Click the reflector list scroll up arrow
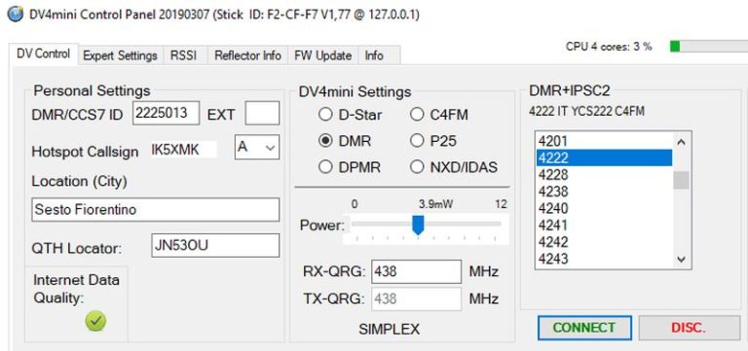Screen dimensions: 748x351 [681, 142]
